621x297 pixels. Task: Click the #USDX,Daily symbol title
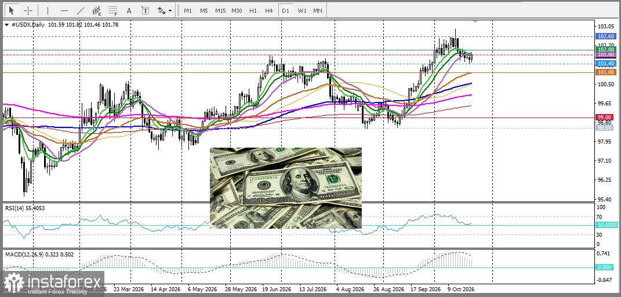coord(28,24)
